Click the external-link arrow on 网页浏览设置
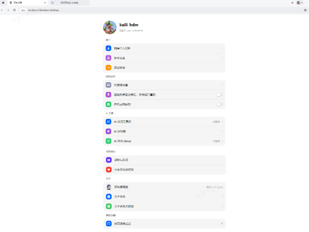 click(221, 224)
